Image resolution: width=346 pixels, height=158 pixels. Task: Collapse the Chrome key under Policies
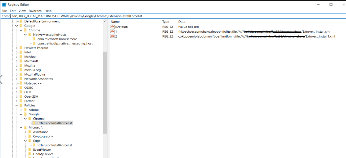point(25,119)
